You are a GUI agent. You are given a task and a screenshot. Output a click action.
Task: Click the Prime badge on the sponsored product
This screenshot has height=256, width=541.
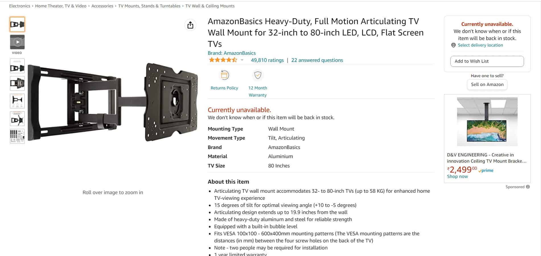click(485, 170)
